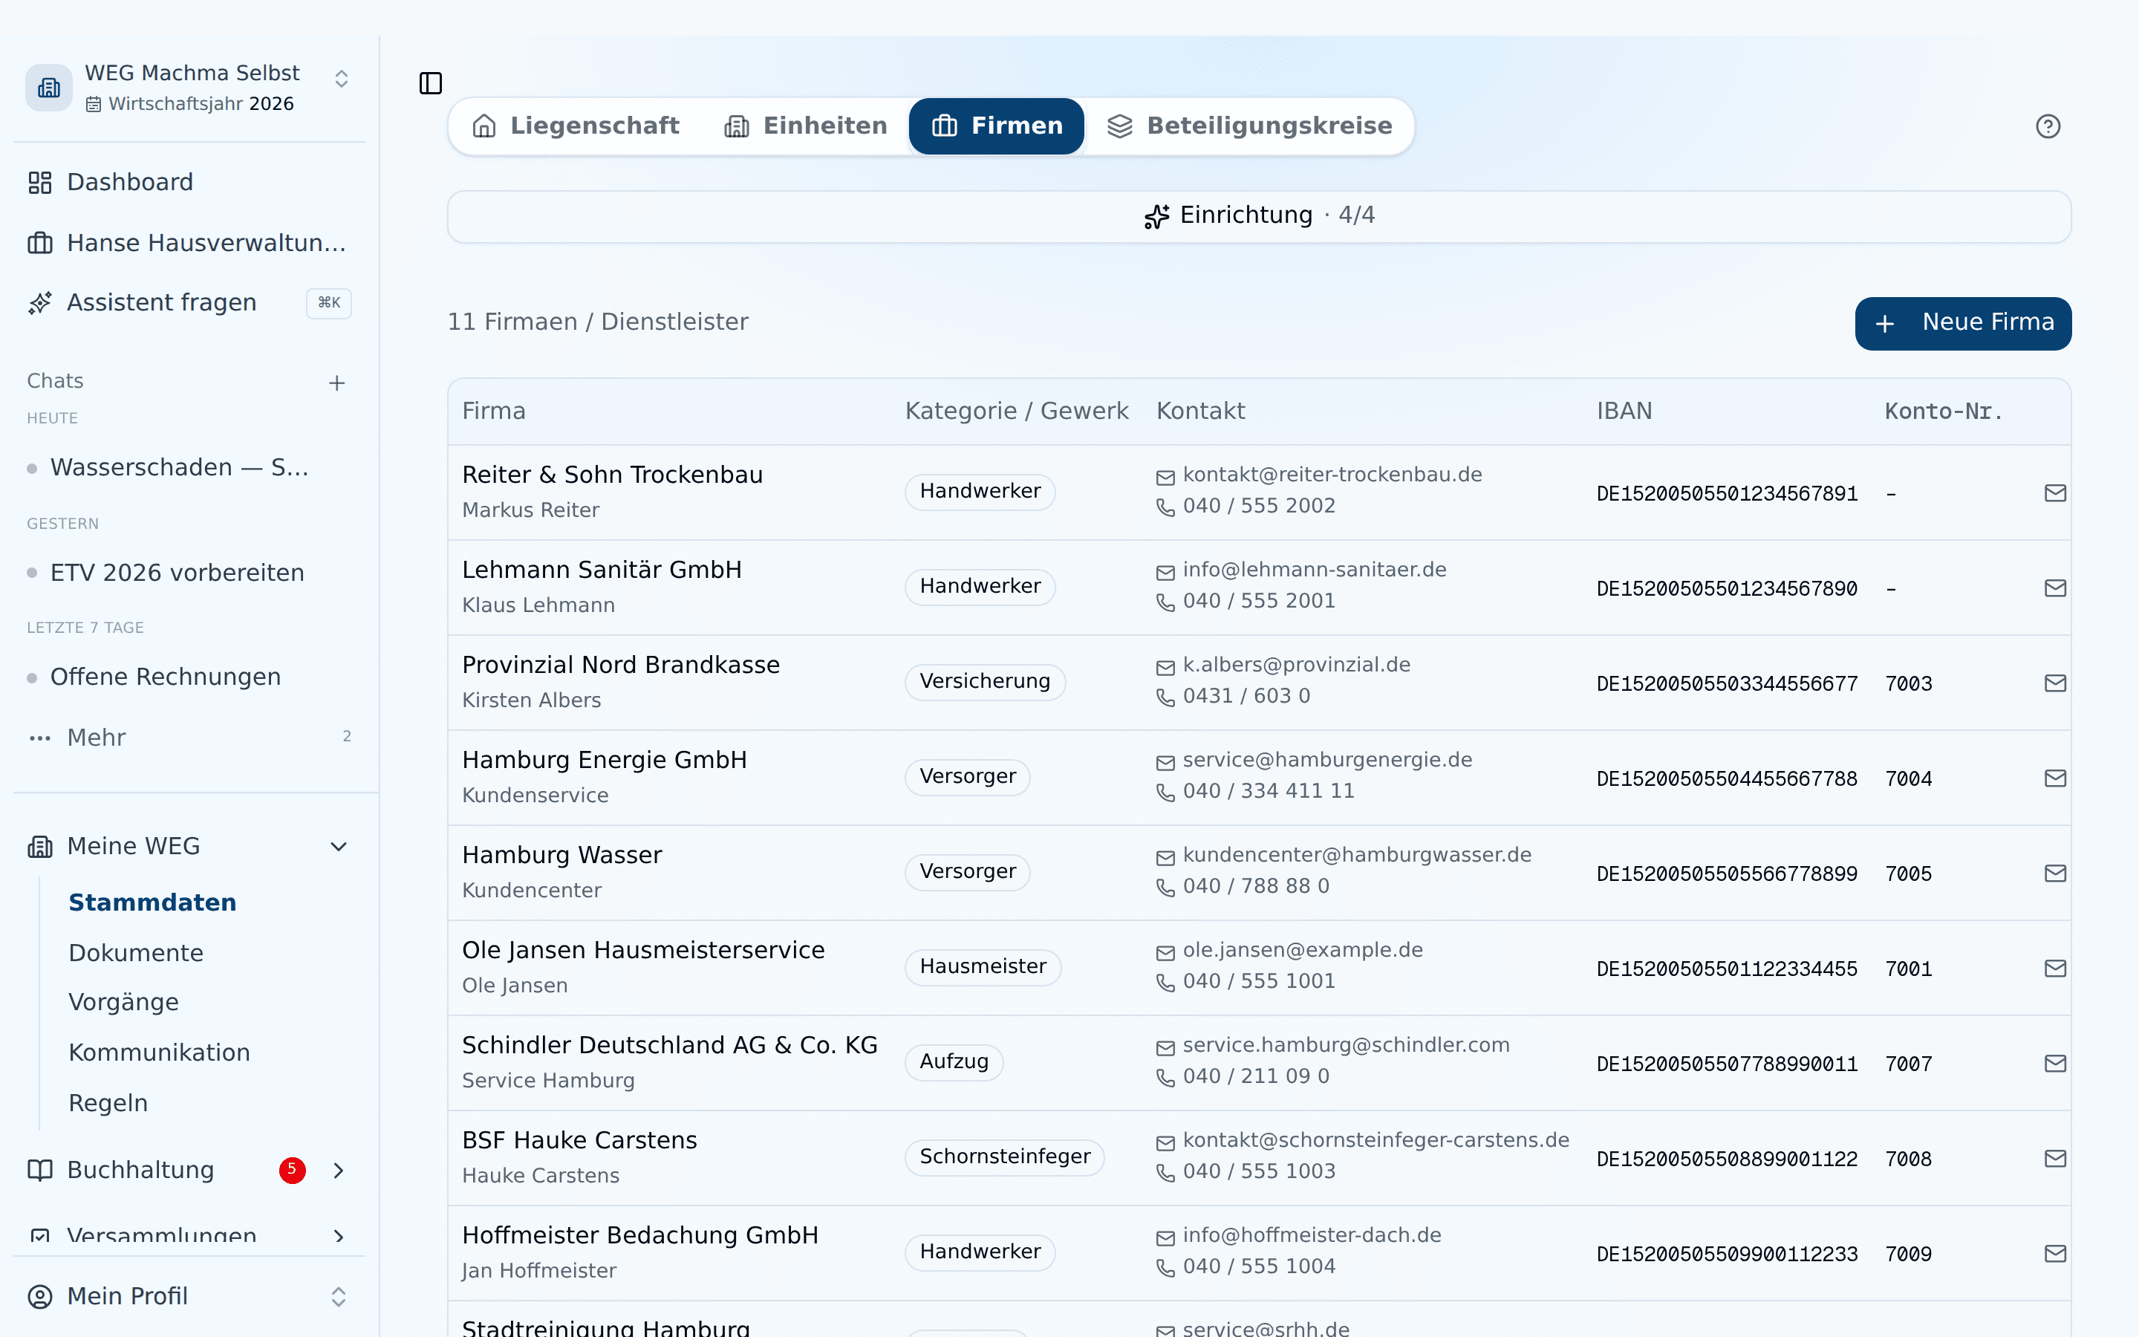This screenshot has width=2139, height=1337.
Task: Select the Firmen tab
Action: (x=996, y=126)
